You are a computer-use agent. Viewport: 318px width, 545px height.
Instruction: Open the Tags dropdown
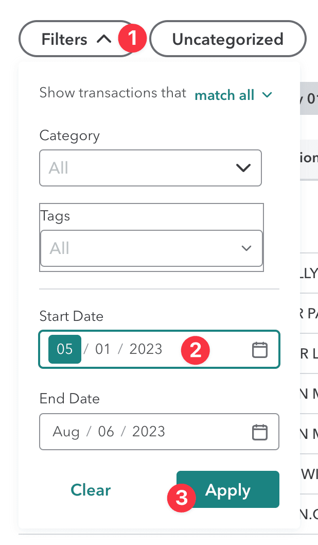(151, 248)
